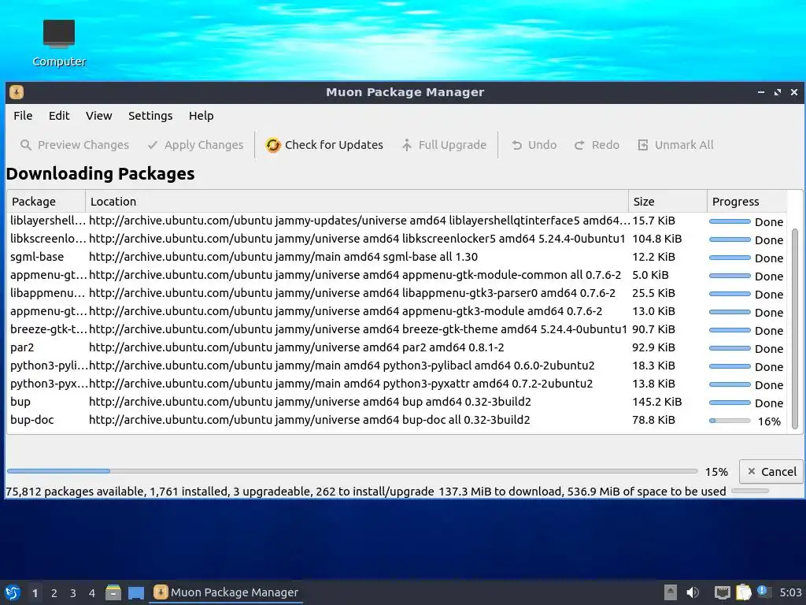The height and width of the screenshot is (605, 806).
Task: Click the bup-doc 16% progress bar
Action: click(x=730, y=421)
